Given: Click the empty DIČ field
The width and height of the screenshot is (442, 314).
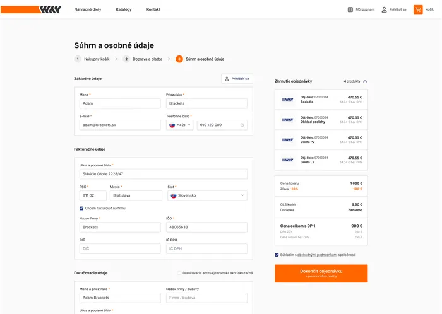Looking at the screenshot, I should tap(120, 248).
